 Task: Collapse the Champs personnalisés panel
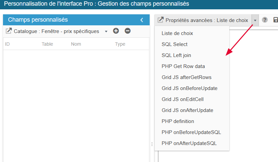142,20
